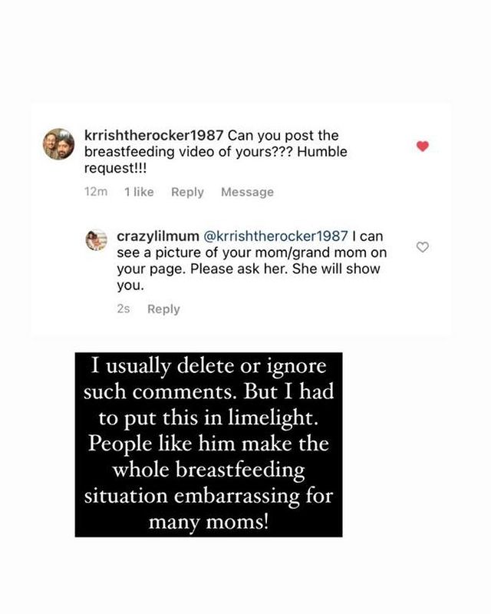Image resolution: width=491 pixels, height=614 pixels.
Task: Like crazylilmum's reply with the outline heart
Action: pyautogui.click(x=423, y=247)
